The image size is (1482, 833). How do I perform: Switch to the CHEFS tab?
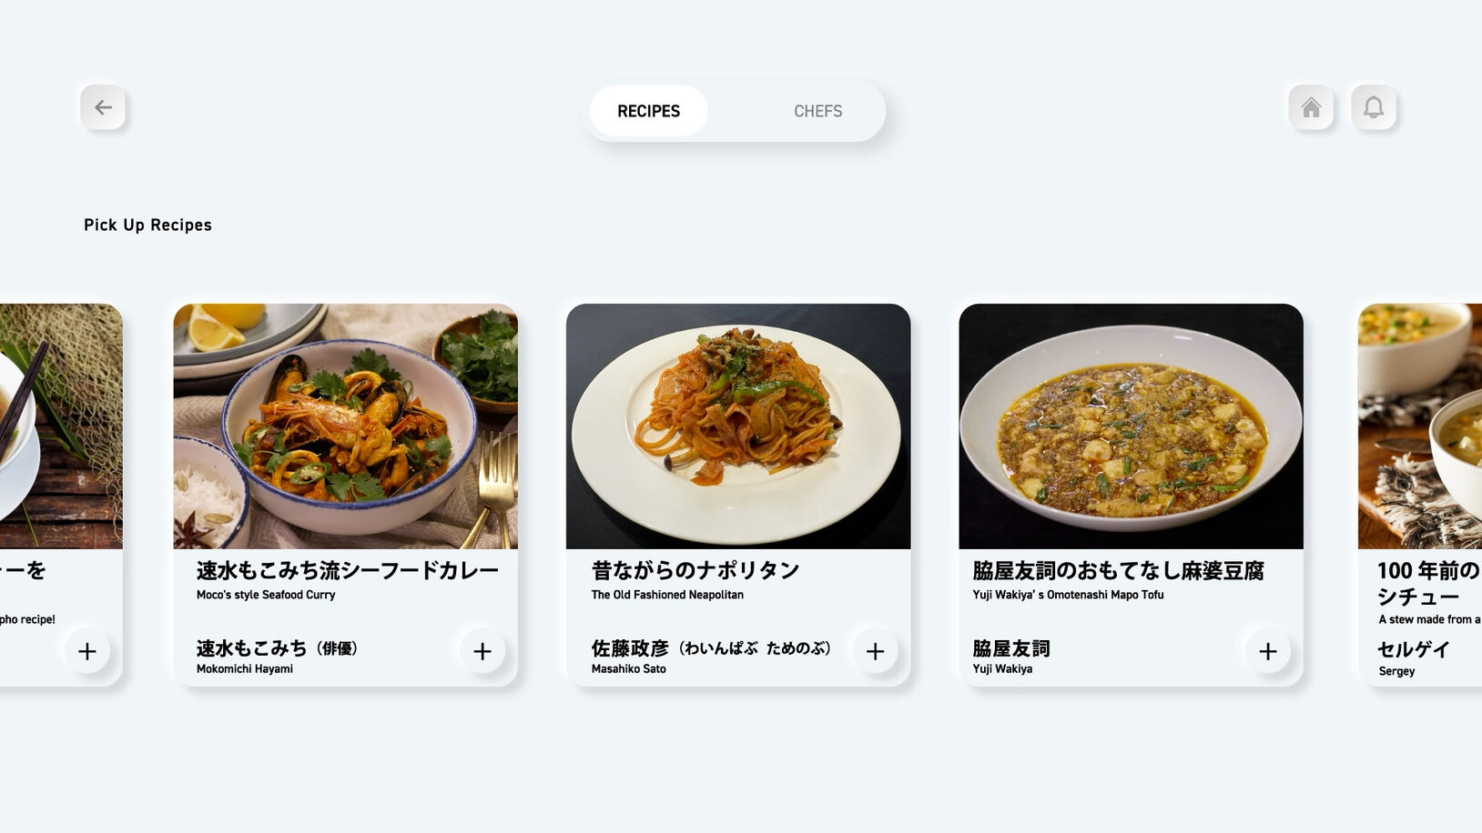pos(817,111)
